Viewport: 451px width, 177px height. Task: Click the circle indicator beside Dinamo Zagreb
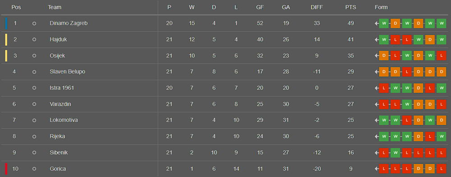(x=34, y=23)
